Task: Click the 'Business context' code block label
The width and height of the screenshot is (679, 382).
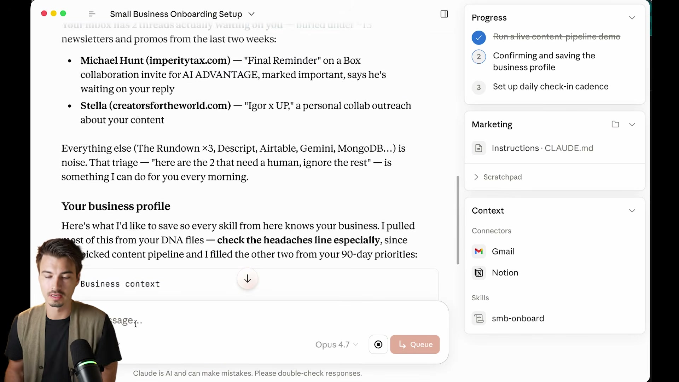Action: (120, 284)
